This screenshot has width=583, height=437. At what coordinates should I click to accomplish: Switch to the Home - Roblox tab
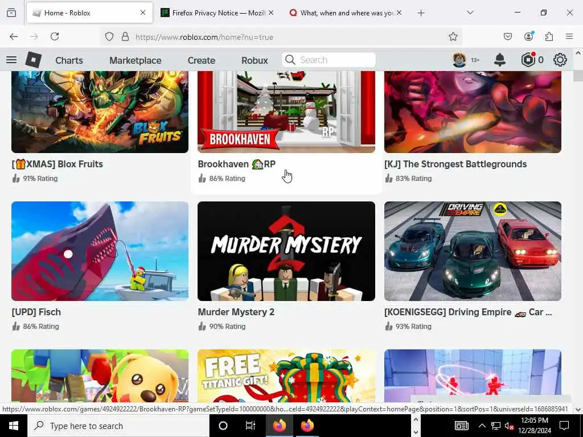click(x=89, y=13)
